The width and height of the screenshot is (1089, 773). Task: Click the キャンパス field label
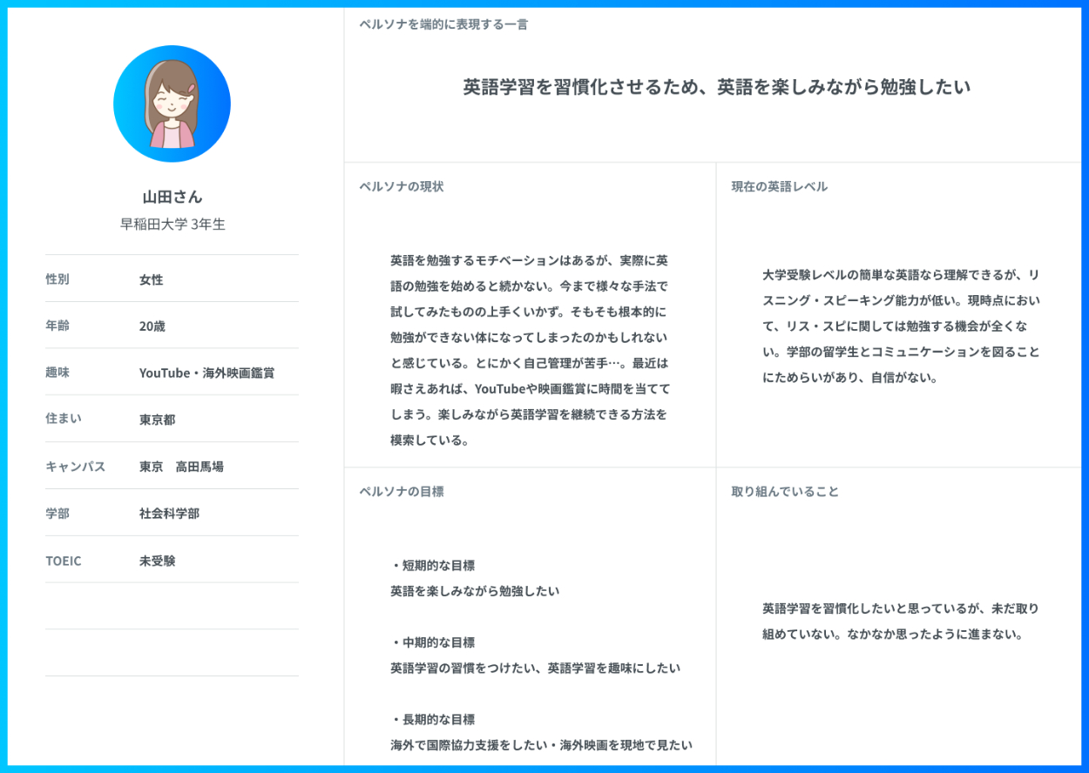75,467
